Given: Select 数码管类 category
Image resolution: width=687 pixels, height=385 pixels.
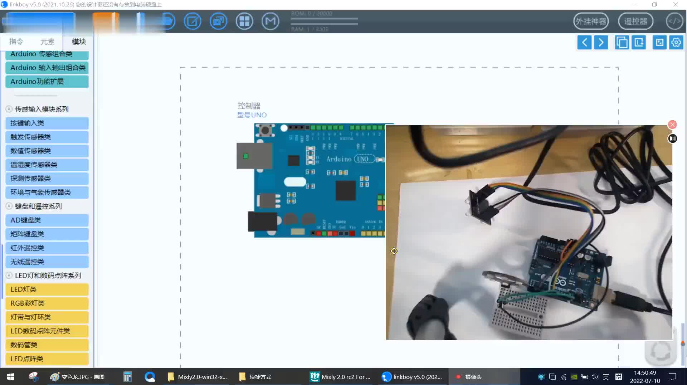Looking at the screenshot, I should (47, 345).
